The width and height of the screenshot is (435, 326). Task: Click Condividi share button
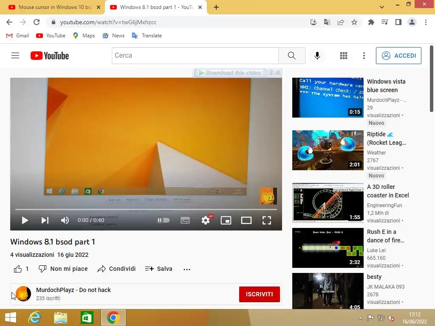pos(116,269)
